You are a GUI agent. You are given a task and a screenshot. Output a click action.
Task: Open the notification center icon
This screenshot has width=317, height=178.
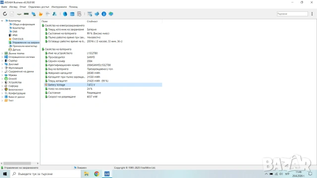(311, 174)
